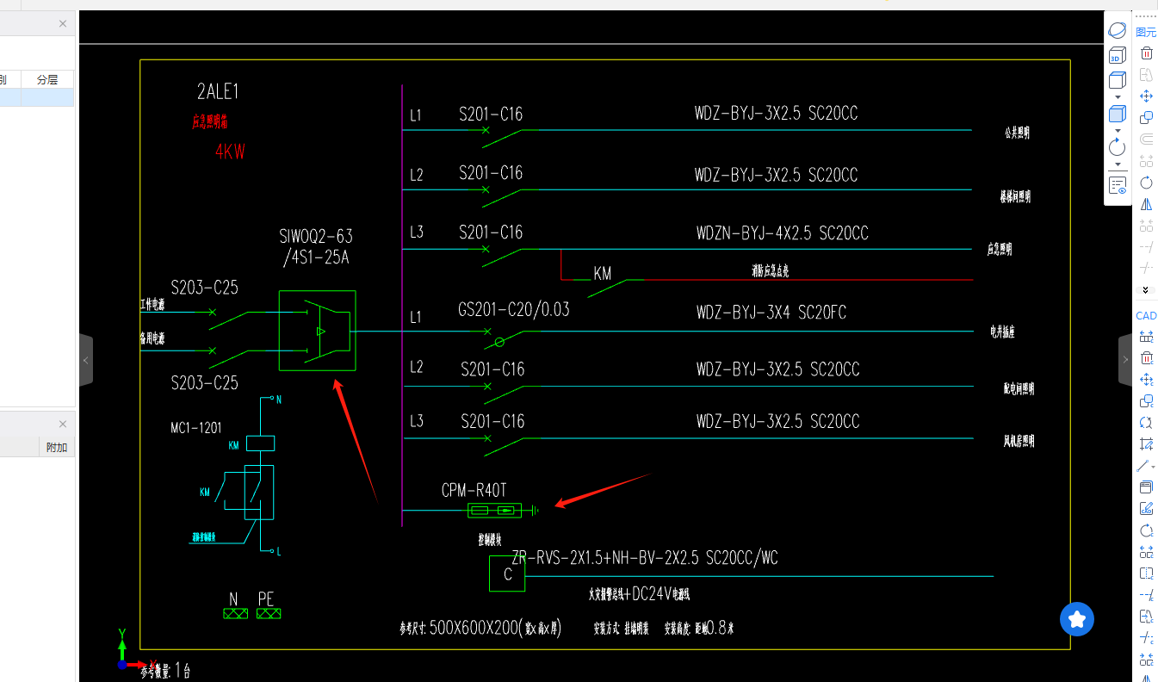Collapse the left panel with arrow handle
This screenshot has height=682, width=1158.
tap(85, 360)
